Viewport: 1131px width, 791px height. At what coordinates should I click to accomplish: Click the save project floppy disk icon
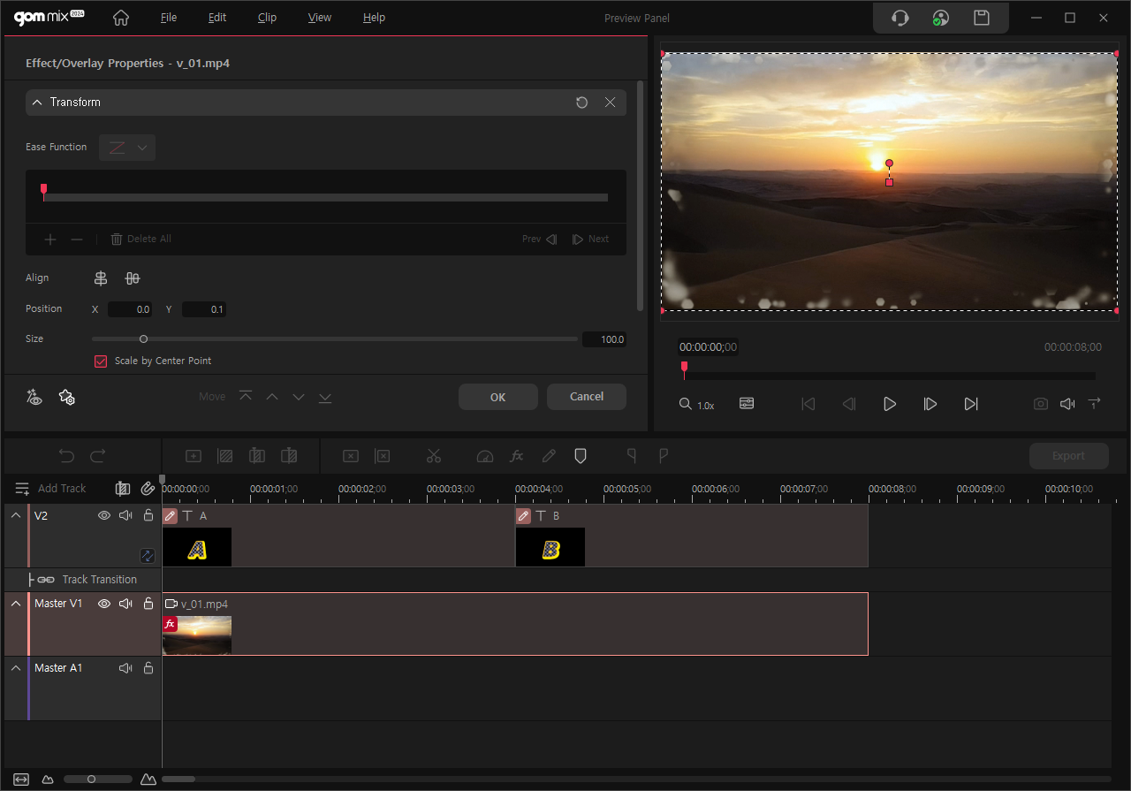click(x=981, y=18)
